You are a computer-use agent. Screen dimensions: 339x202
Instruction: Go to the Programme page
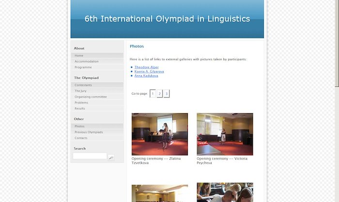point(97,67)
